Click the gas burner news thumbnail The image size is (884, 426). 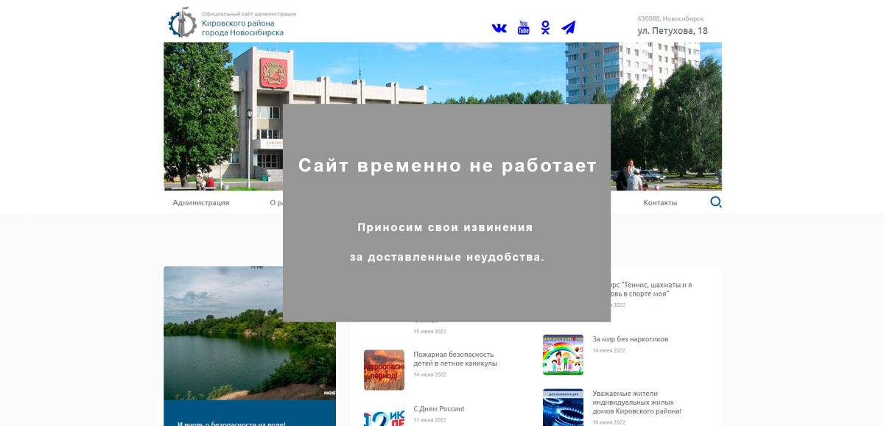pyautogui.click(x=563, y=408)
